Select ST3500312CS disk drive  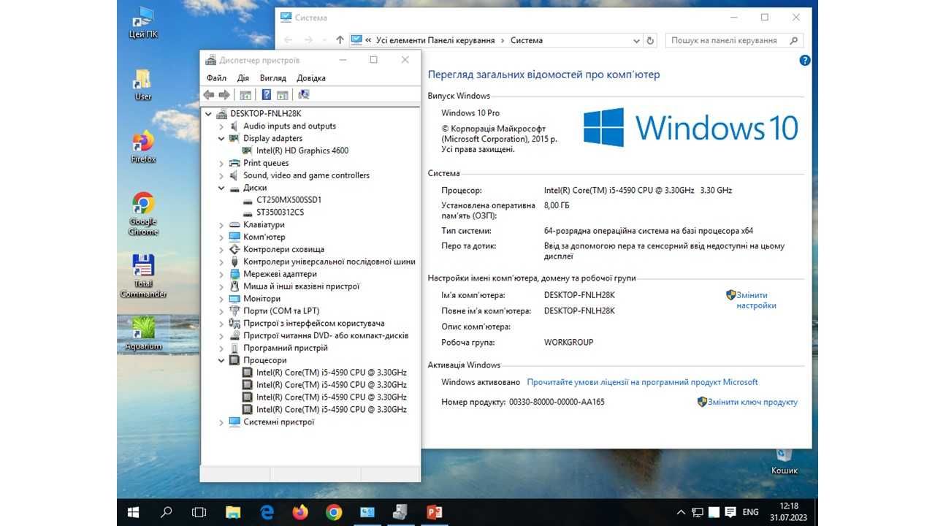(x=280, y=212)
